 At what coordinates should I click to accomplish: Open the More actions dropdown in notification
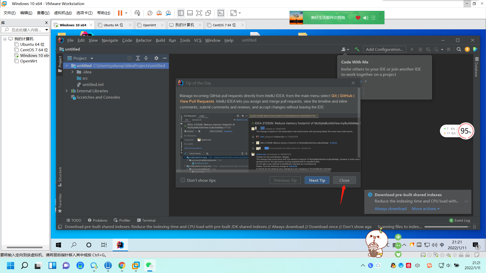click(426, 209)
